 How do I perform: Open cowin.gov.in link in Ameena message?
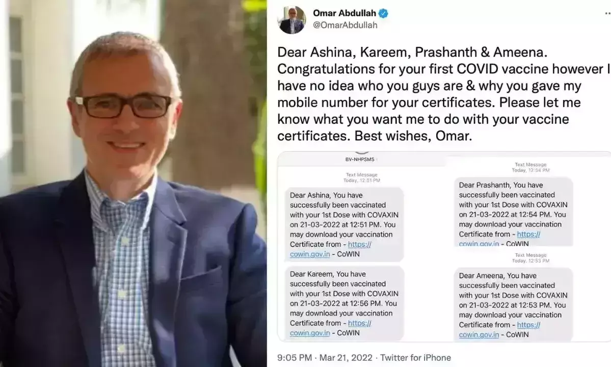(x=479, y=334)
